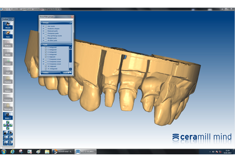Uncheck tooth 6: Adjacent

(46, 57)
